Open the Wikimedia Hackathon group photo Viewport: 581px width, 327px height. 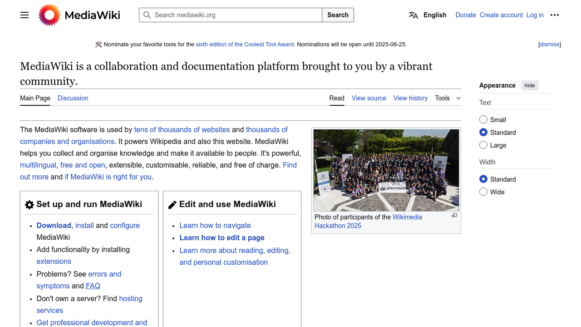386,170
